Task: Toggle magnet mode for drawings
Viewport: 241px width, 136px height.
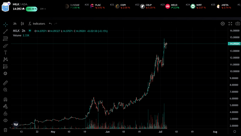Action: [x=6, y=100]
